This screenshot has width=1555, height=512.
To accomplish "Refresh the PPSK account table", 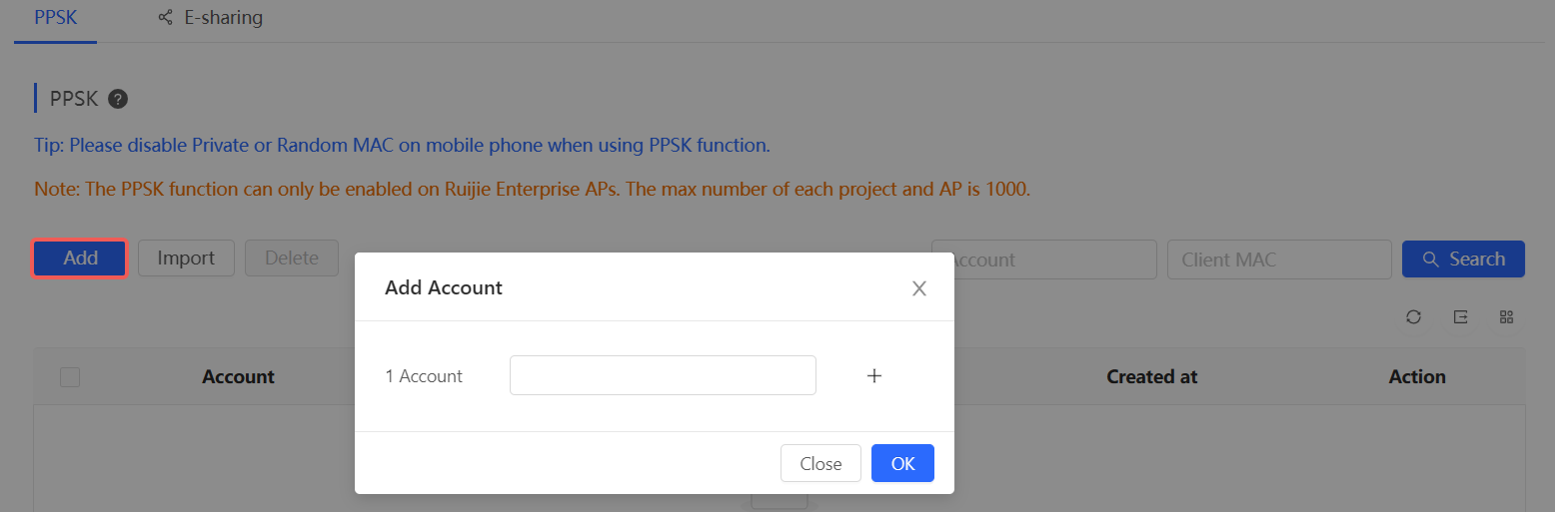I will coord(1413,317).
